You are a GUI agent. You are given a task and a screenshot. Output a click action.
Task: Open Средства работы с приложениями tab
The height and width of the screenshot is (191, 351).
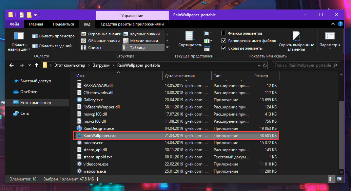pos(132,24)
